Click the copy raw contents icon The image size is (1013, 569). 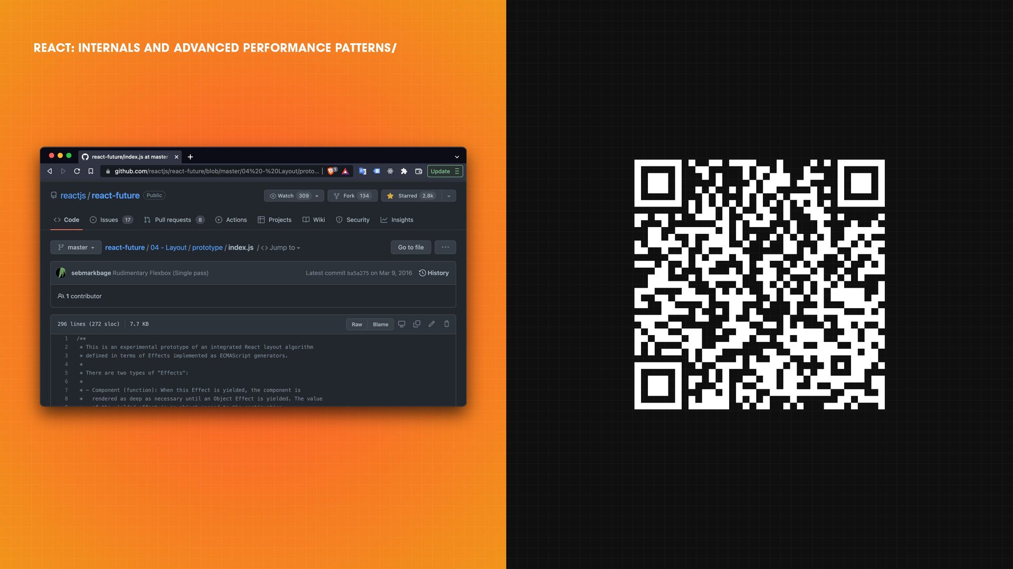tap(417, 324)
